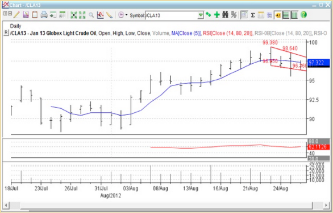The height and width of the screenshot is (213, 333).
Task: Click the 99.380 red price label
Action: click(270, 43)
